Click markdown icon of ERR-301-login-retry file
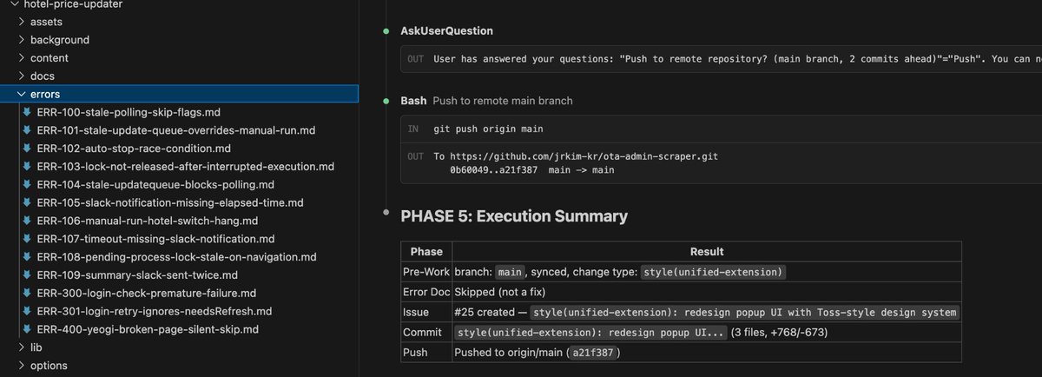This screenshot has width=1042, height=377. (x=28, y=311)
